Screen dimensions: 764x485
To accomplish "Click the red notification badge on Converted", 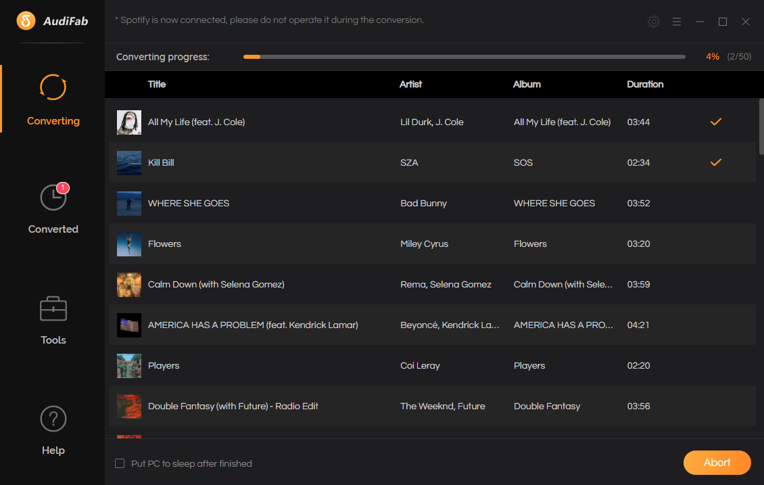I will coord(63,187).
